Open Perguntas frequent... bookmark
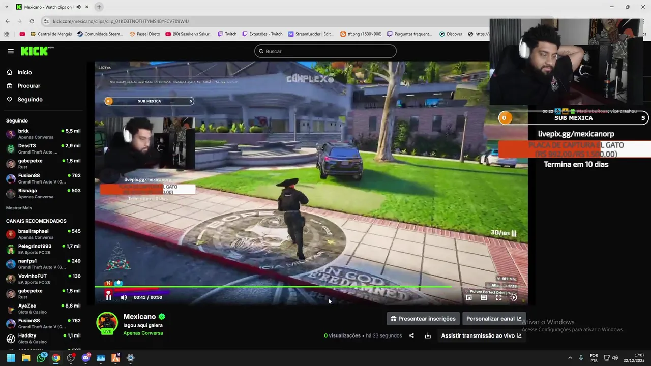This screenshot has width=651, height=366. pyautogui.click(x=410, y=34)
